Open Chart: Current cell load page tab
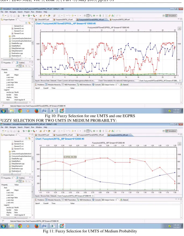 pyautogui.click(x=76, y=81)
